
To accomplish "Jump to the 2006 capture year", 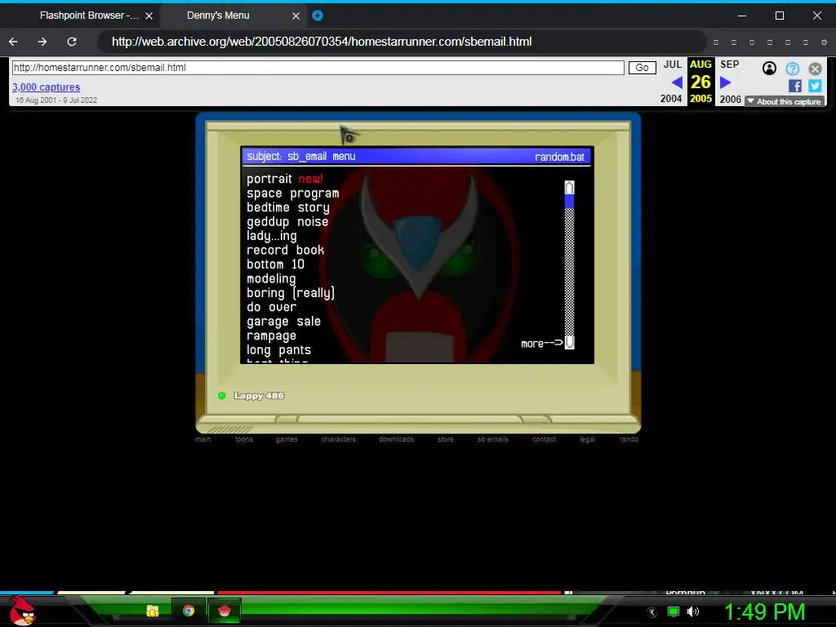I will [730, 99].
